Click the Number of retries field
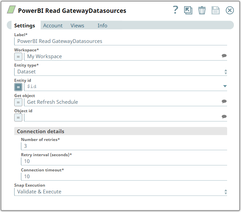Image resolution: width=241 pixels, height=212 pixels. click(x=124, y=146)
